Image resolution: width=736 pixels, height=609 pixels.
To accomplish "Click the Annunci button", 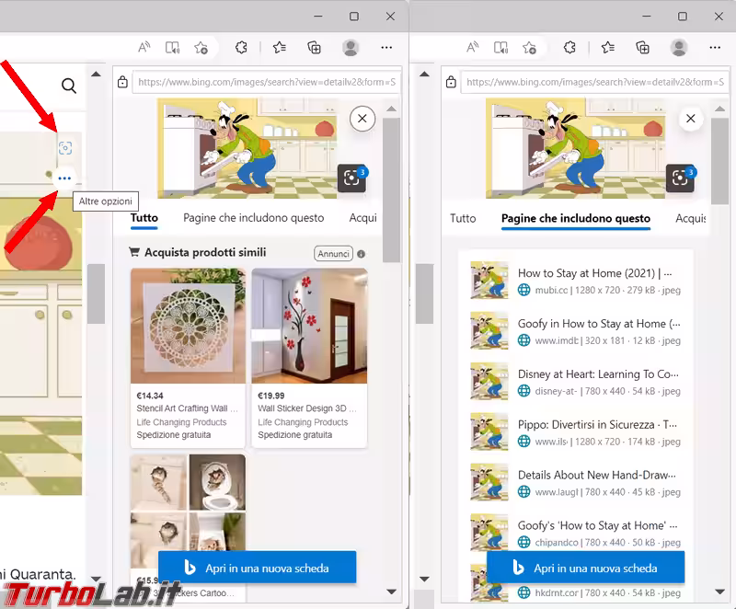I will (x=333, y=254).
